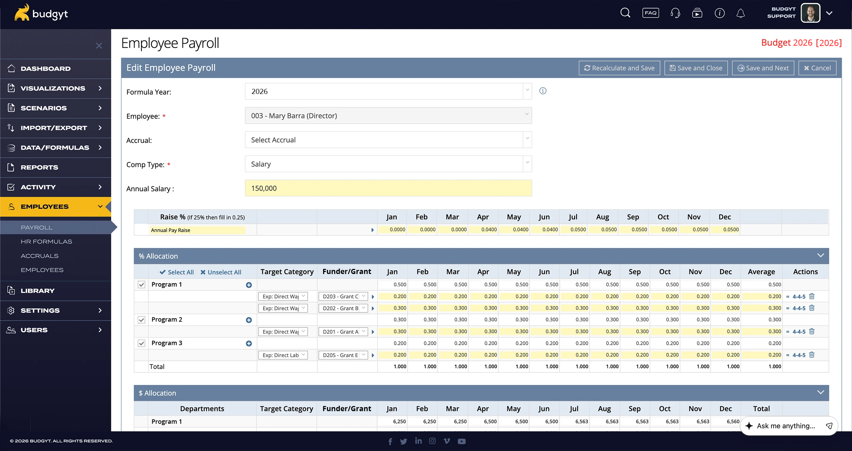Click the Unselect All link

coord(221,272)
